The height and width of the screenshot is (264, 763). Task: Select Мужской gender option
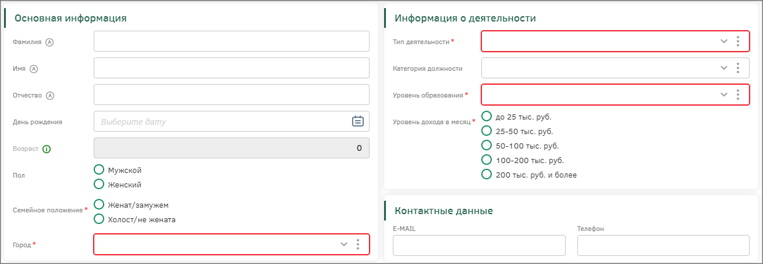click(99, 170)
